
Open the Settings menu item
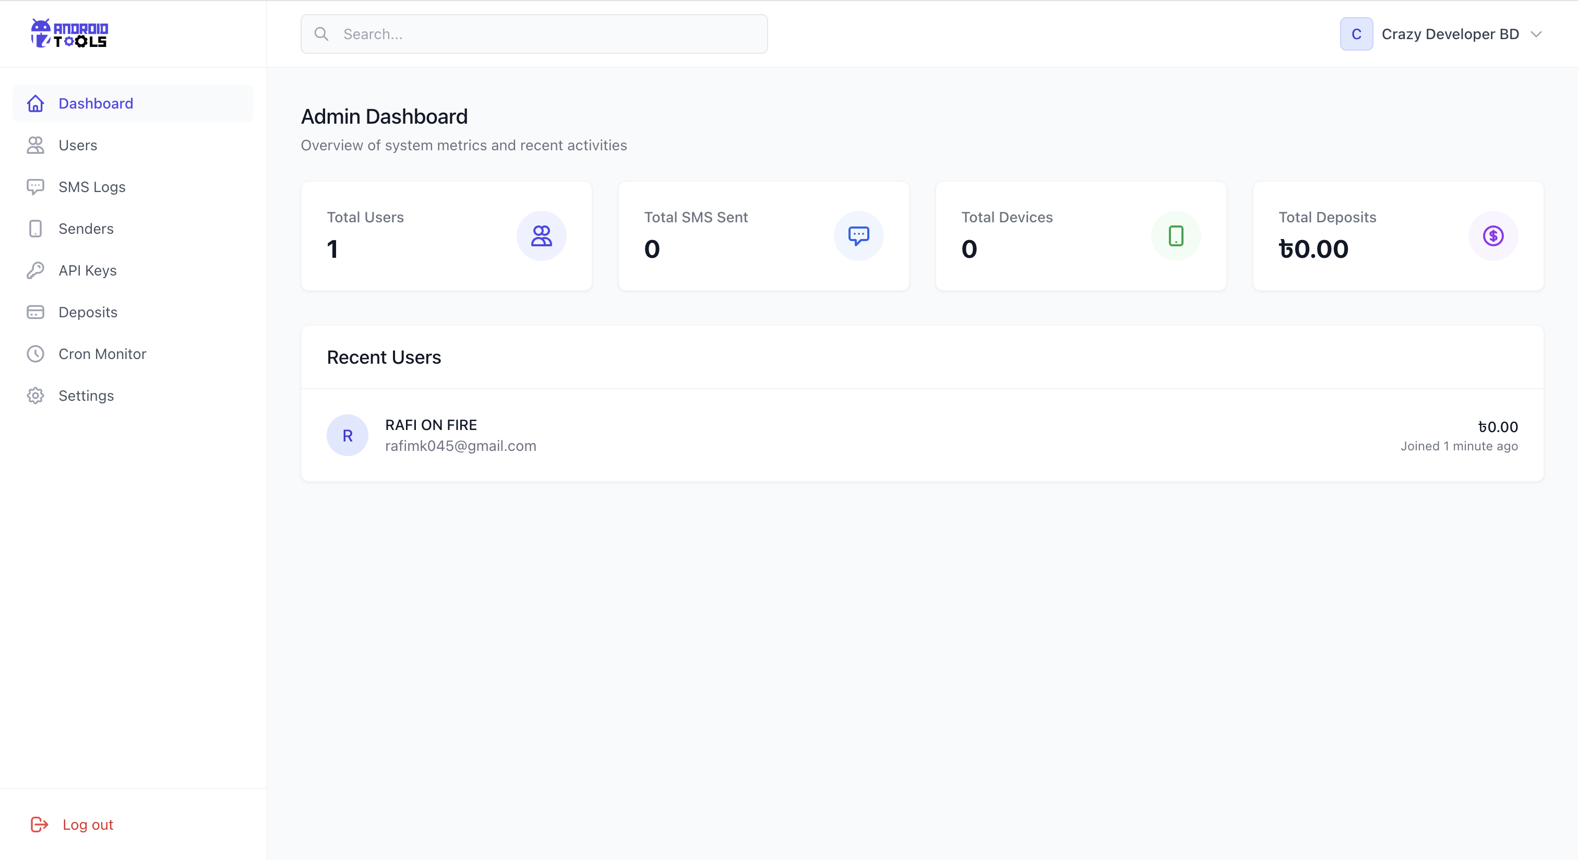(133, 396)
